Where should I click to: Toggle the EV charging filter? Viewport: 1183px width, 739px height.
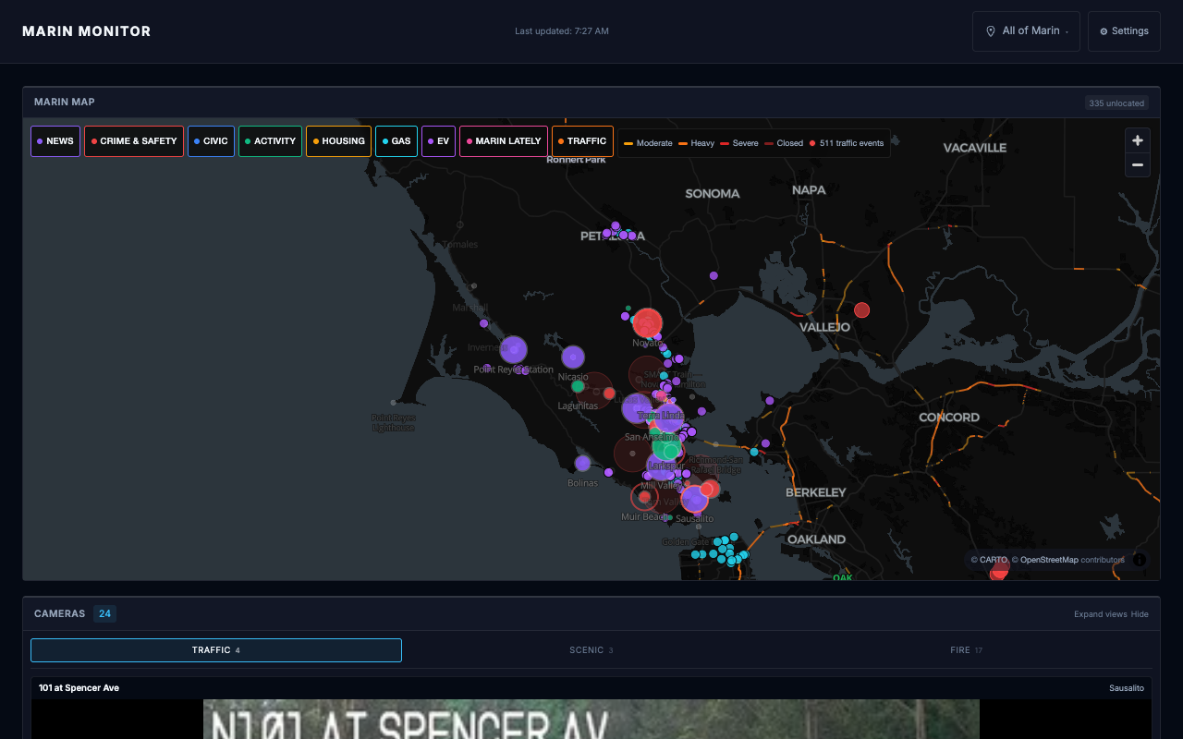(438, 140)
